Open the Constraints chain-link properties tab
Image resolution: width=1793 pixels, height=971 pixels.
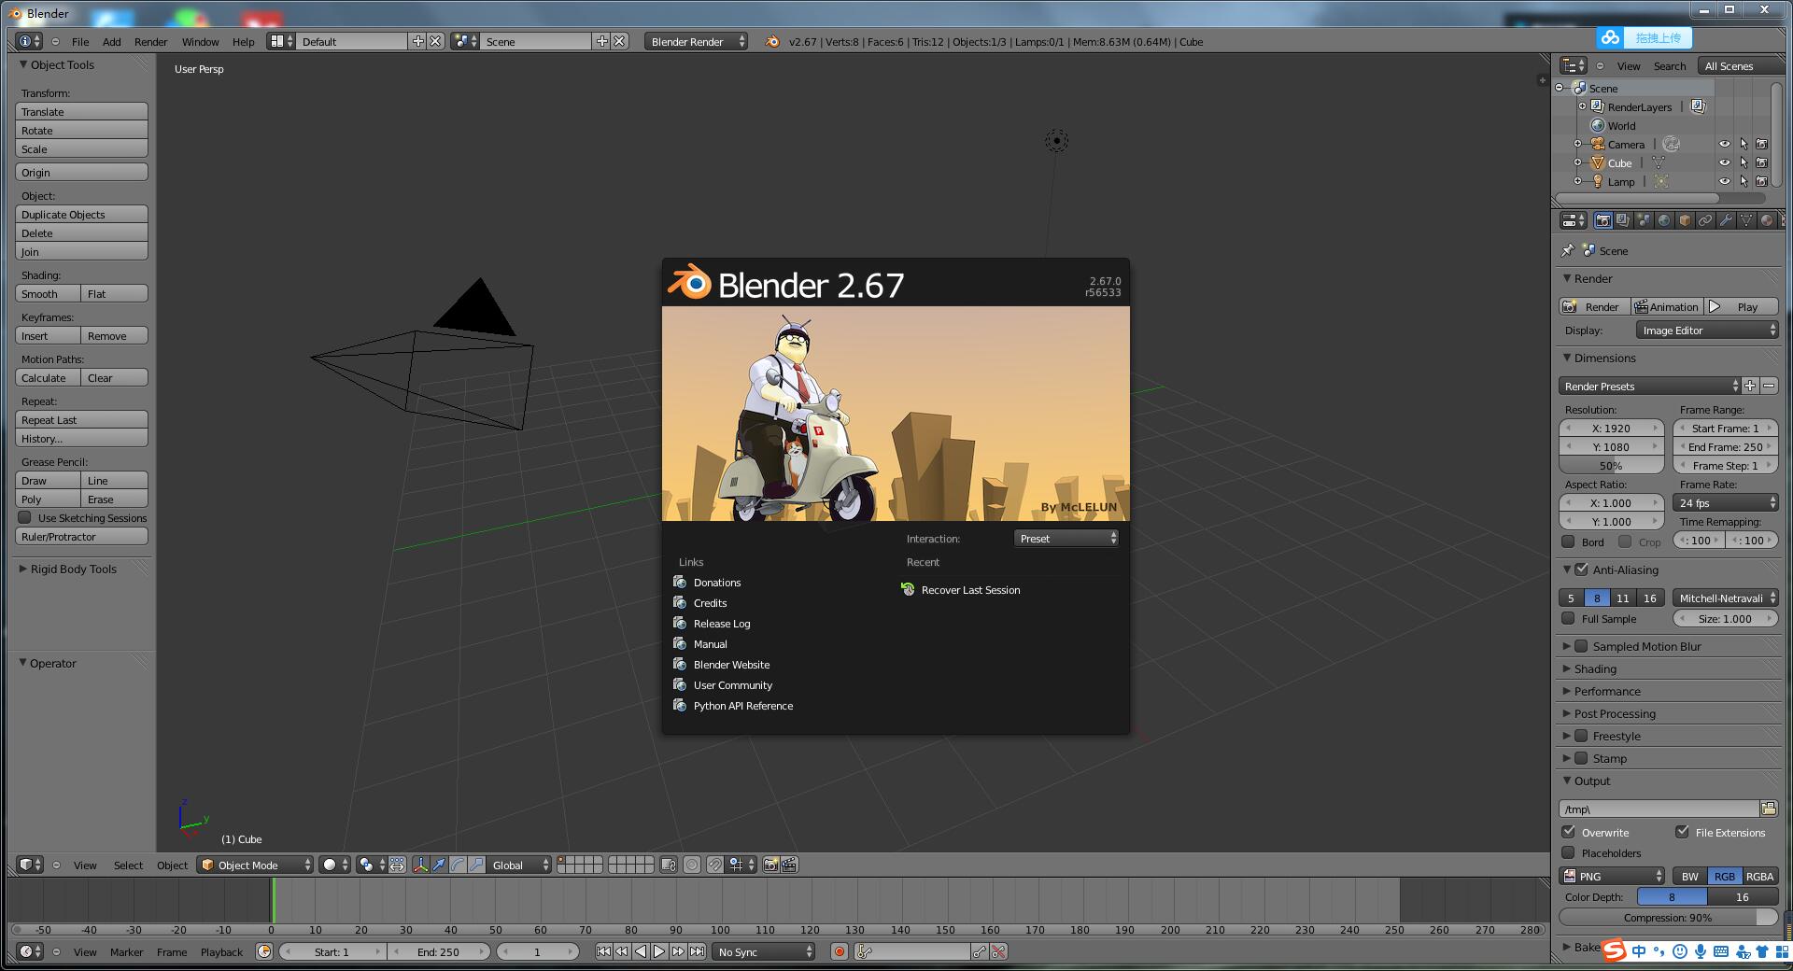[x=1705, y=221]
